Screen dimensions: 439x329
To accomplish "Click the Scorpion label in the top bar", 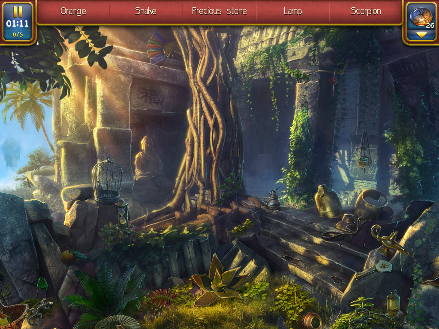I will [x=365, y=11].
